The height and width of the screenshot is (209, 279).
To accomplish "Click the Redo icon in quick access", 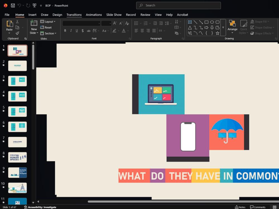I will point(28,6).
